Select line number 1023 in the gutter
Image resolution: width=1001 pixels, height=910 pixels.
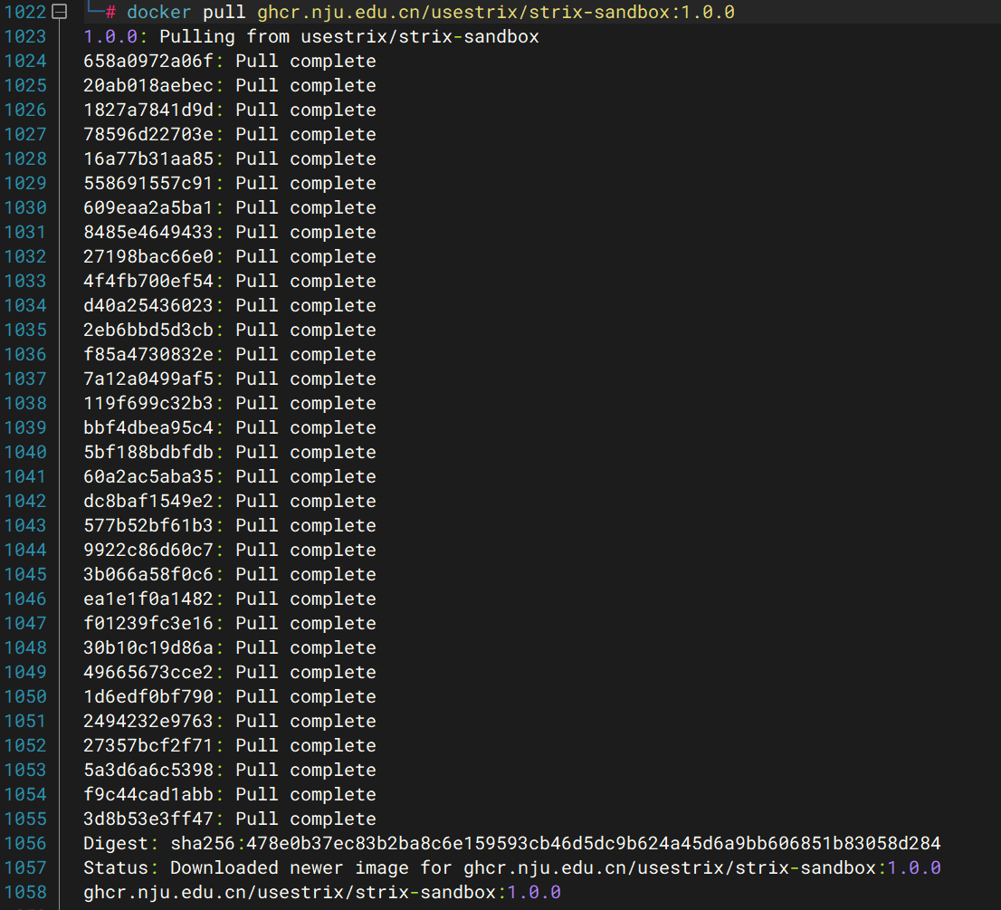25,36
